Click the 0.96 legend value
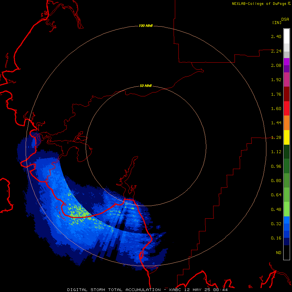 [276, 166]
